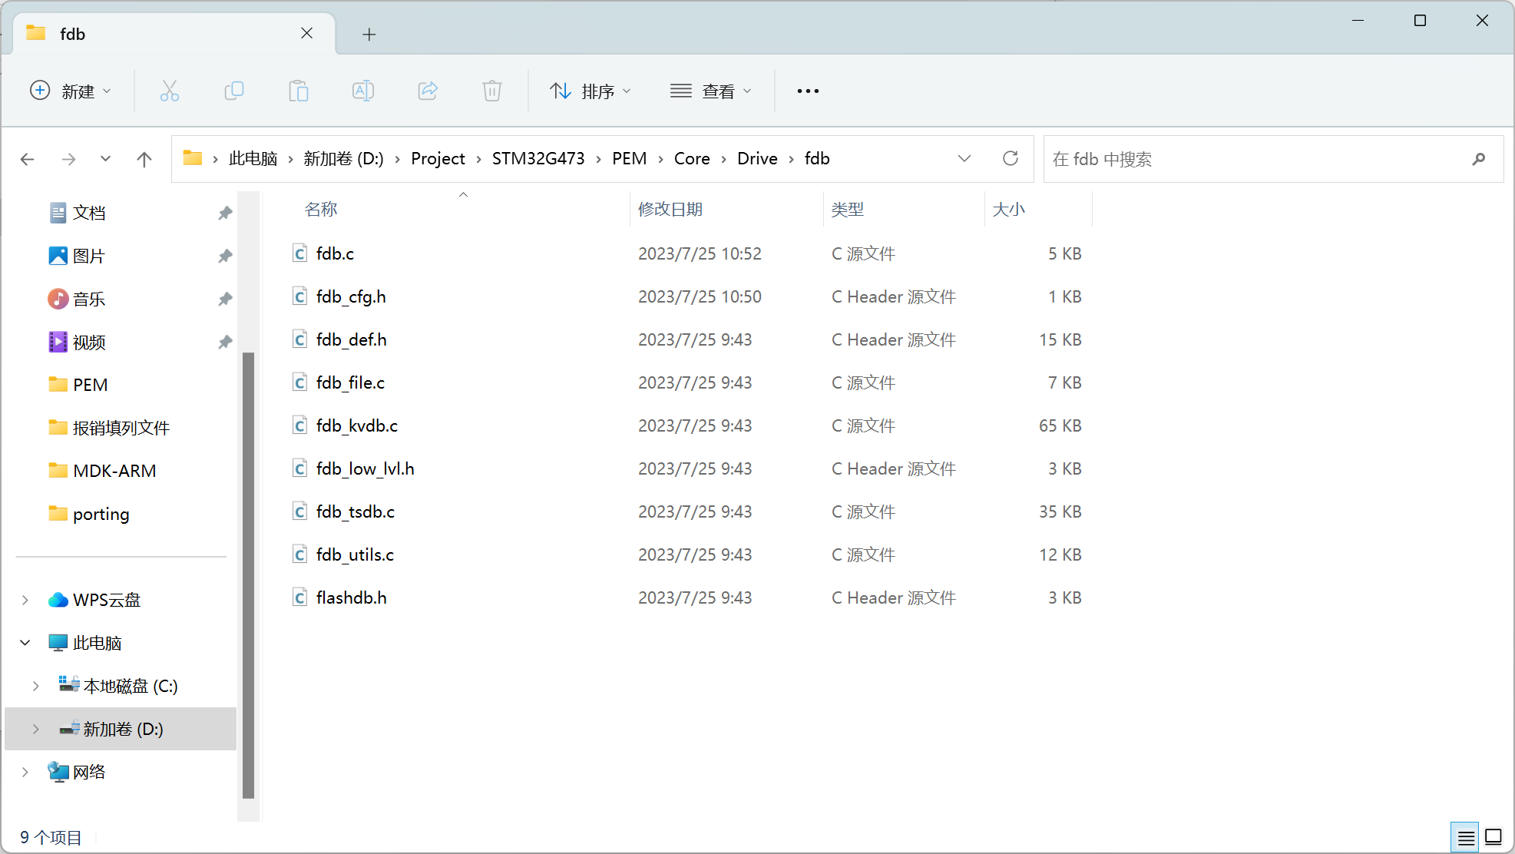Click the Paste clipboard icon
Viewport: 1515px width, 854px height.
coord(299,91)
